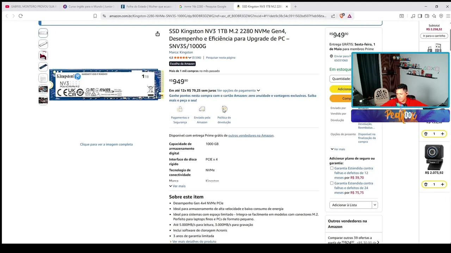Click Ir para o carrinho button
Image resolution: width=451 pixels, height=253 pixels.
(434, 36)
